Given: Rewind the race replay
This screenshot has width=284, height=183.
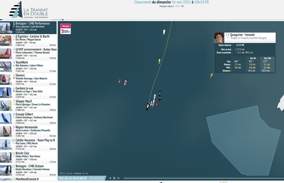Looking at the screenshot, I should 110,178.
